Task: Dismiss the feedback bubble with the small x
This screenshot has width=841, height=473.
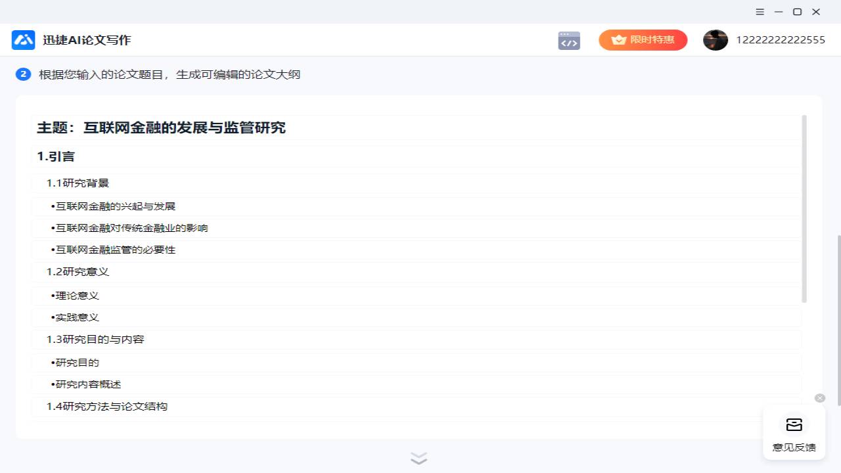Action: (x=819, y=397)
